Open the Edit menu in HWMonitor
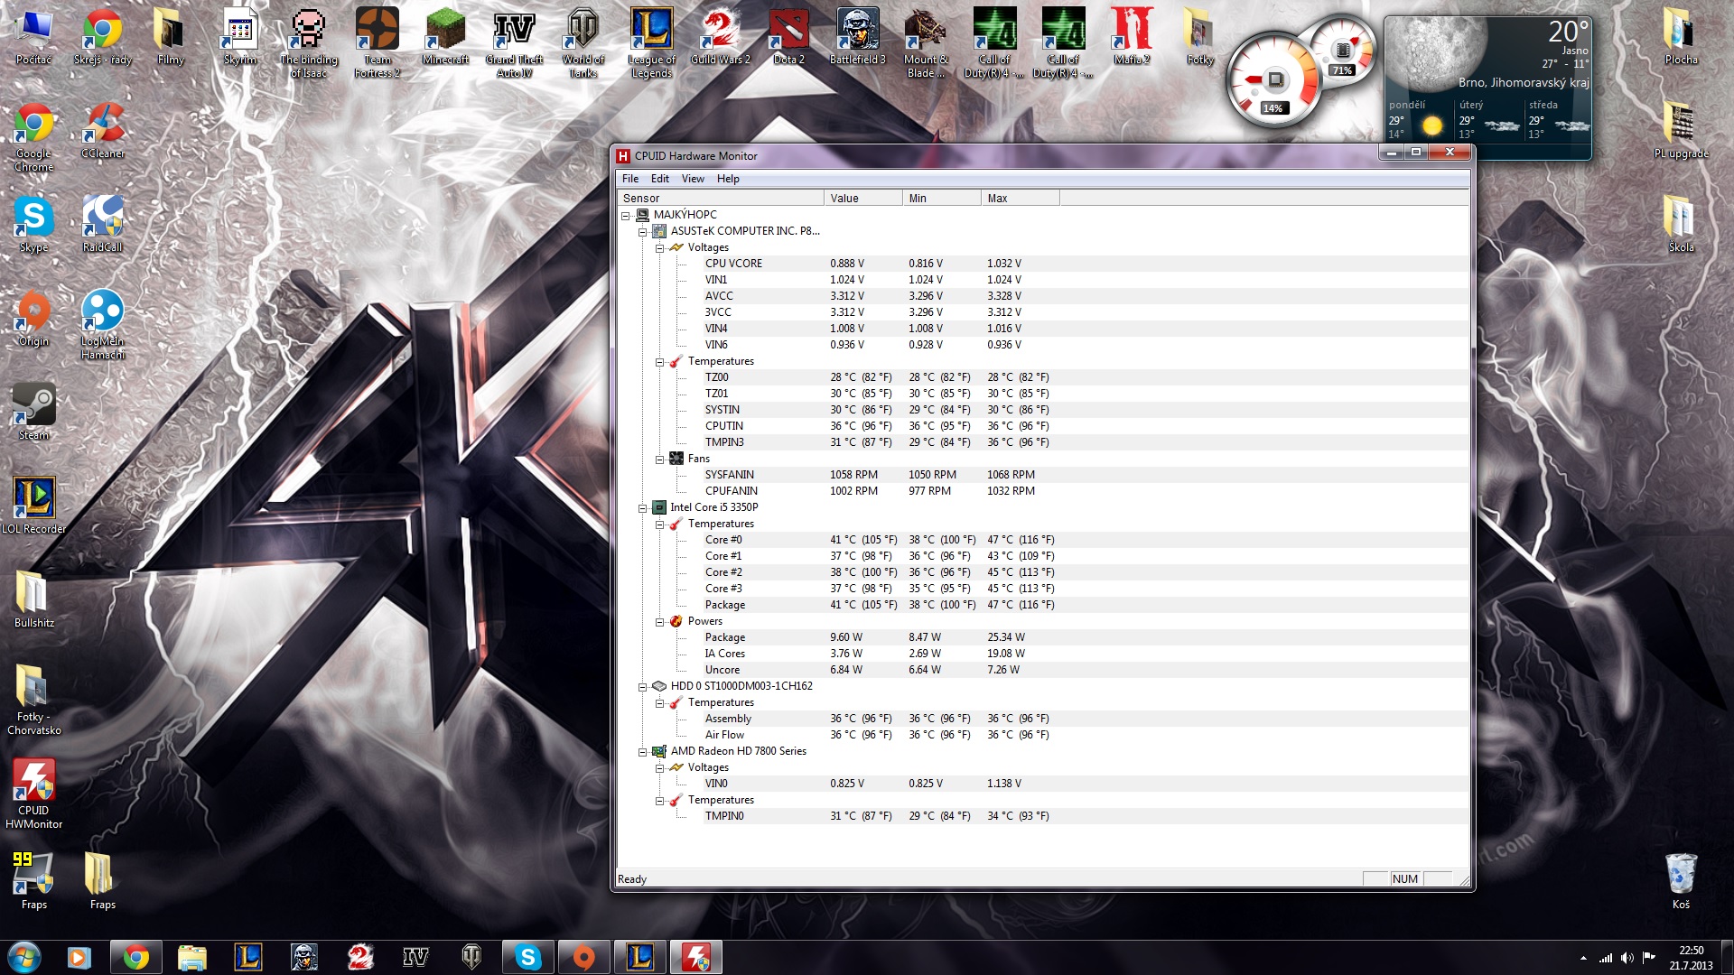1734x975 pixels. pos(660,179)
